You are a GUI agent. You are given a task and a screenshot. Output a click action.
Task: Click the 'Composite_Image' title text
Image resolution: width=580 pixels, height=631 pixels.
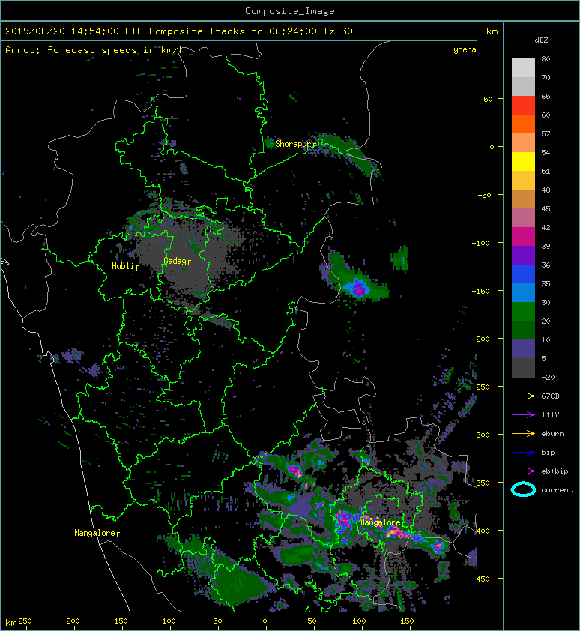tap(290, 11)
